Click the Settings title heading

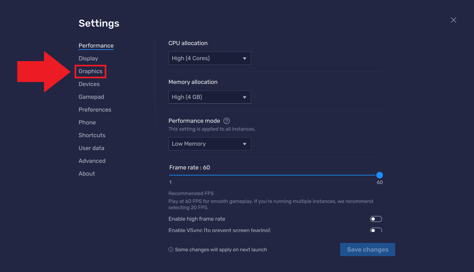[99, 23]
